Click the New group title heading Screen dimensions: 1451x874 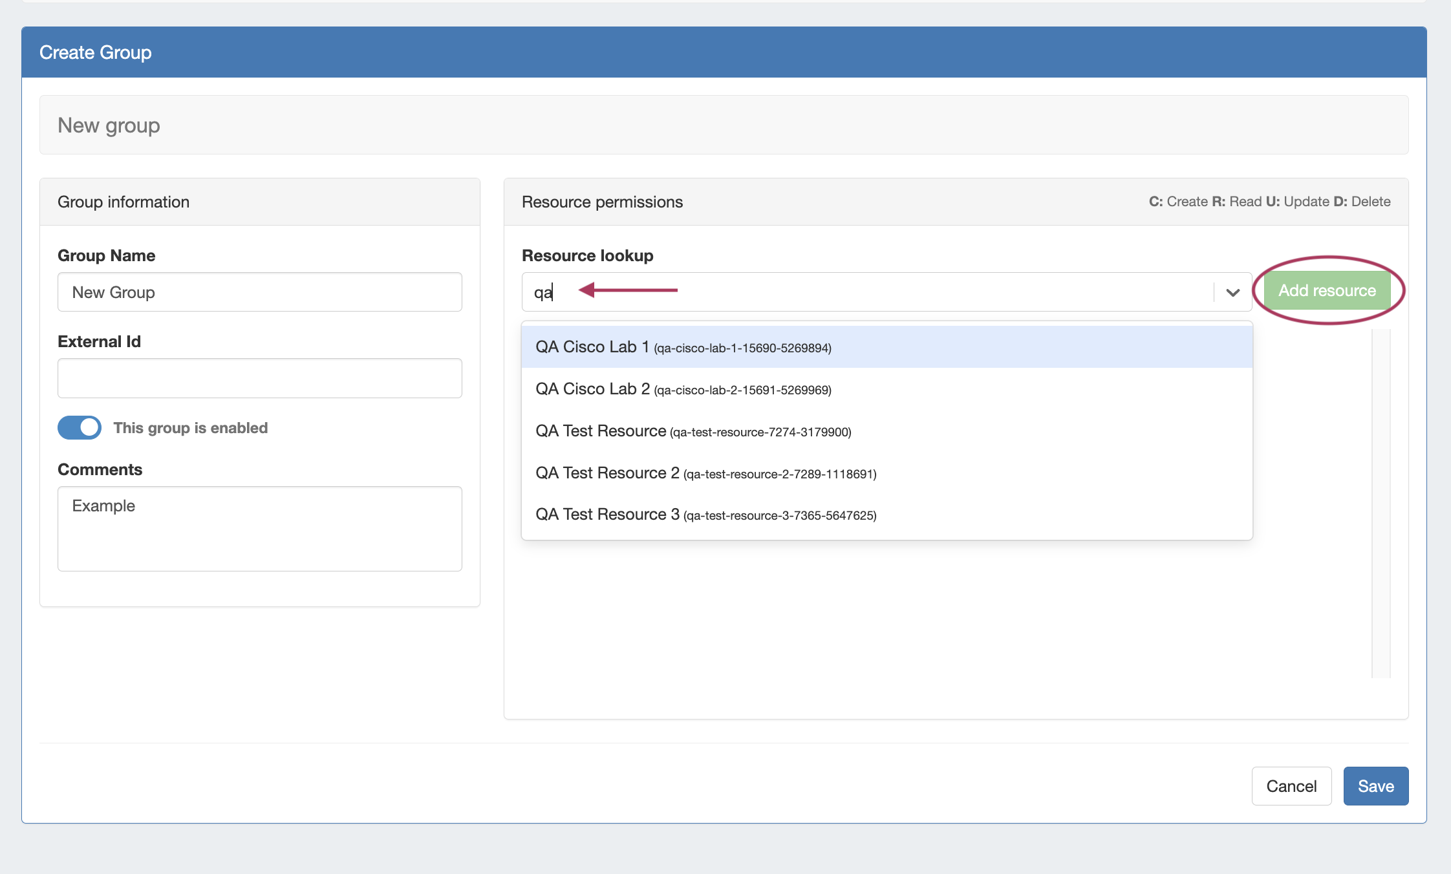(x=109, y=125)
